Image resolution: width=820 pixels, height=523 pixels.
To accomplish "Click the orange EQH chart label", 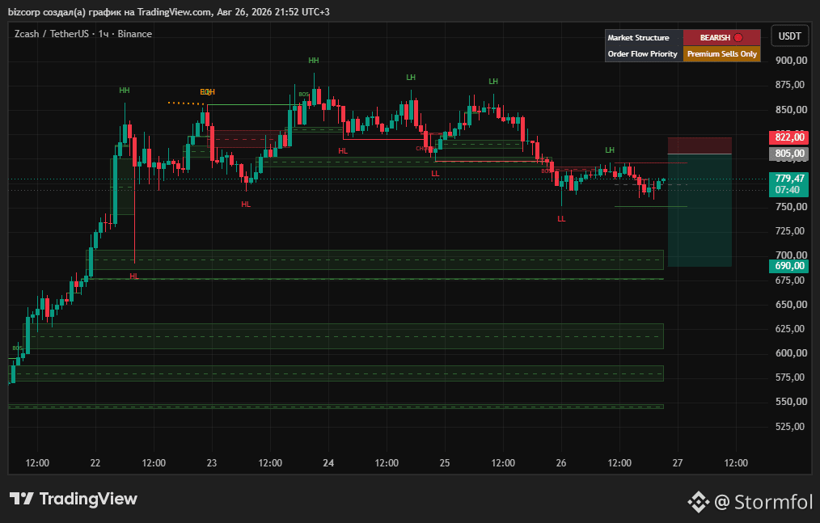I will click(208, 92).
